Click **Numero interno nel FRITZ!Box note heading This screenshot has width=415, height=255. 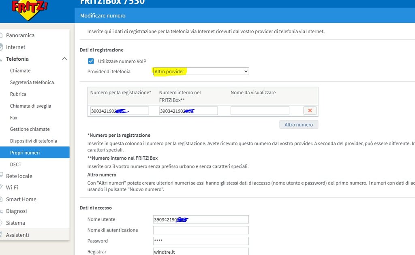click(x=122, y=158)
